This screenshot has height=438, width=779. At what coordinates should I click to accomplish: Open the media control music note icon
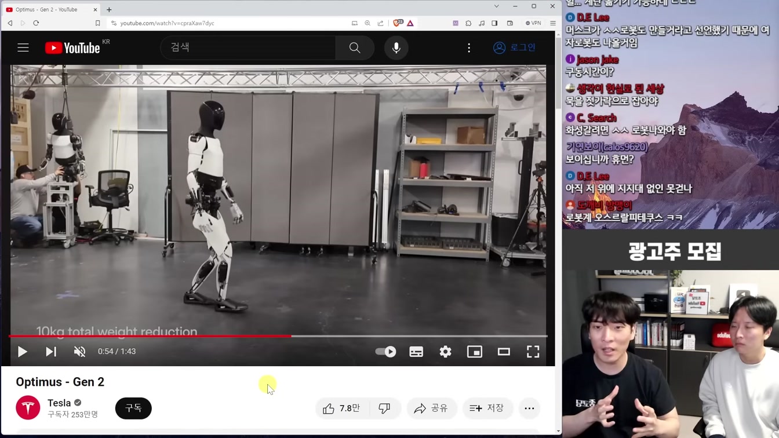(482, 23)
